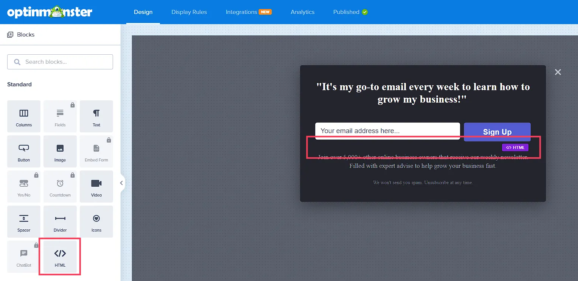Select the purple HTML block label

pyautogui.click(x=515, y=147)
